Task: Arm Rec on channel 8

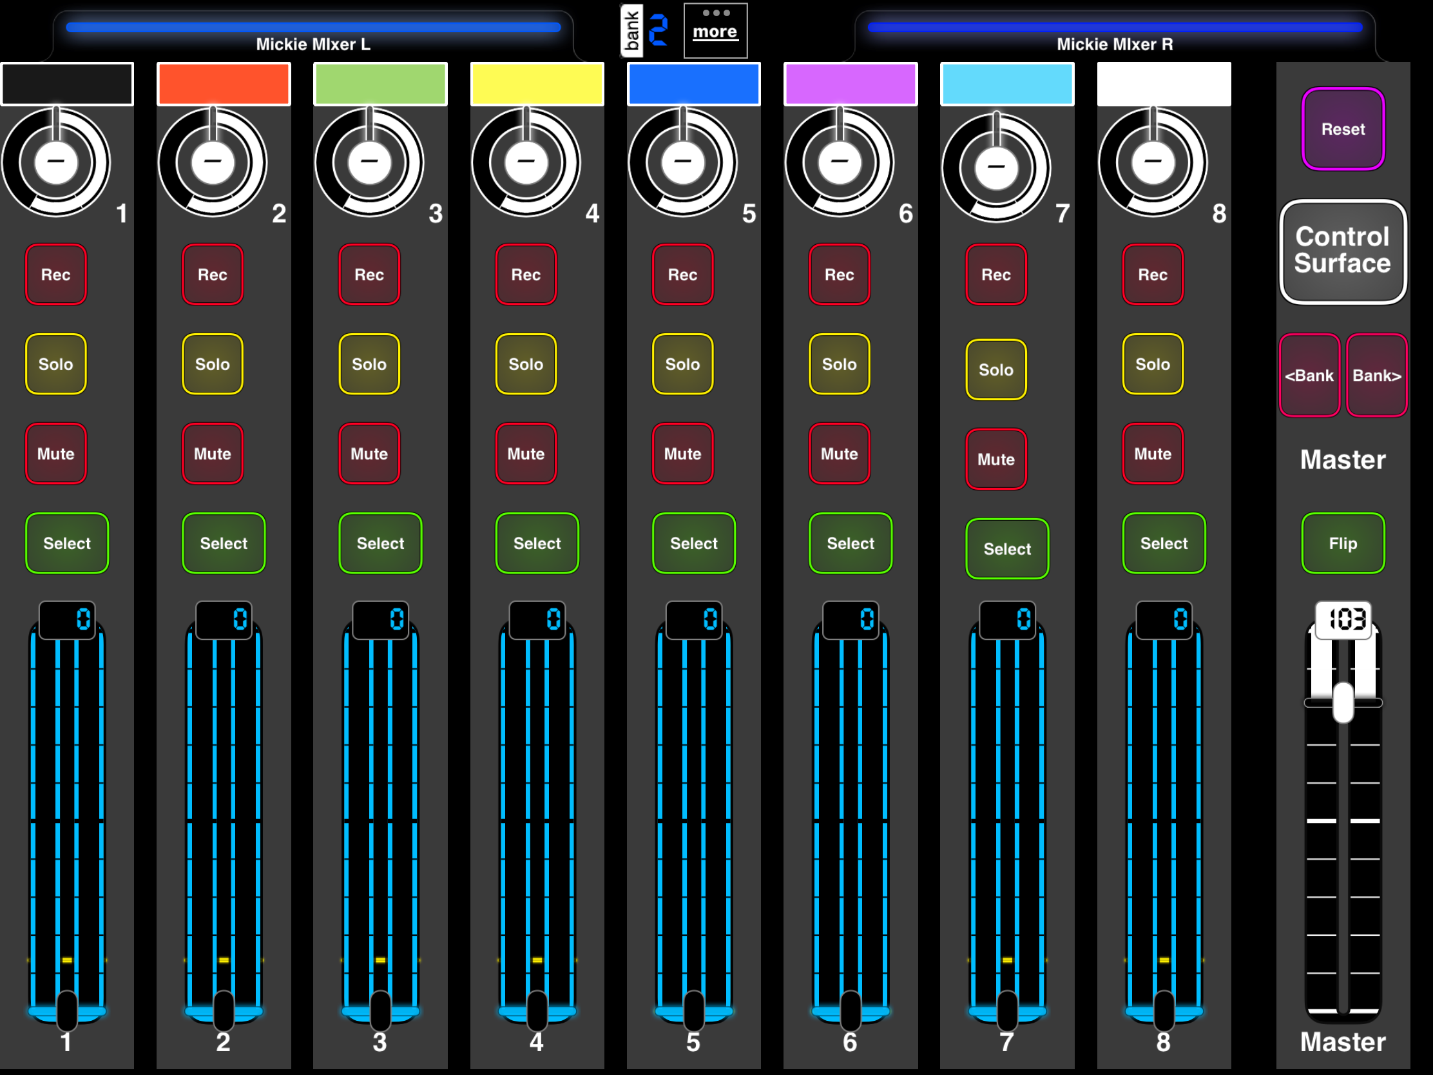Action: [x=1153, y=275]
